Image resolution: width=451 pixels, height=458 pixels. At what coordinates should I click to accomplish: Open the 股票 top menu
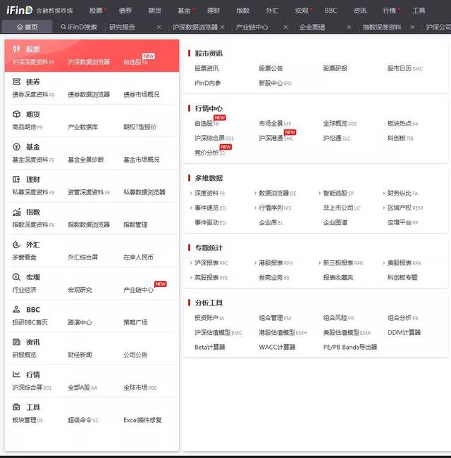pyautogui.click(x=96, y=11)
